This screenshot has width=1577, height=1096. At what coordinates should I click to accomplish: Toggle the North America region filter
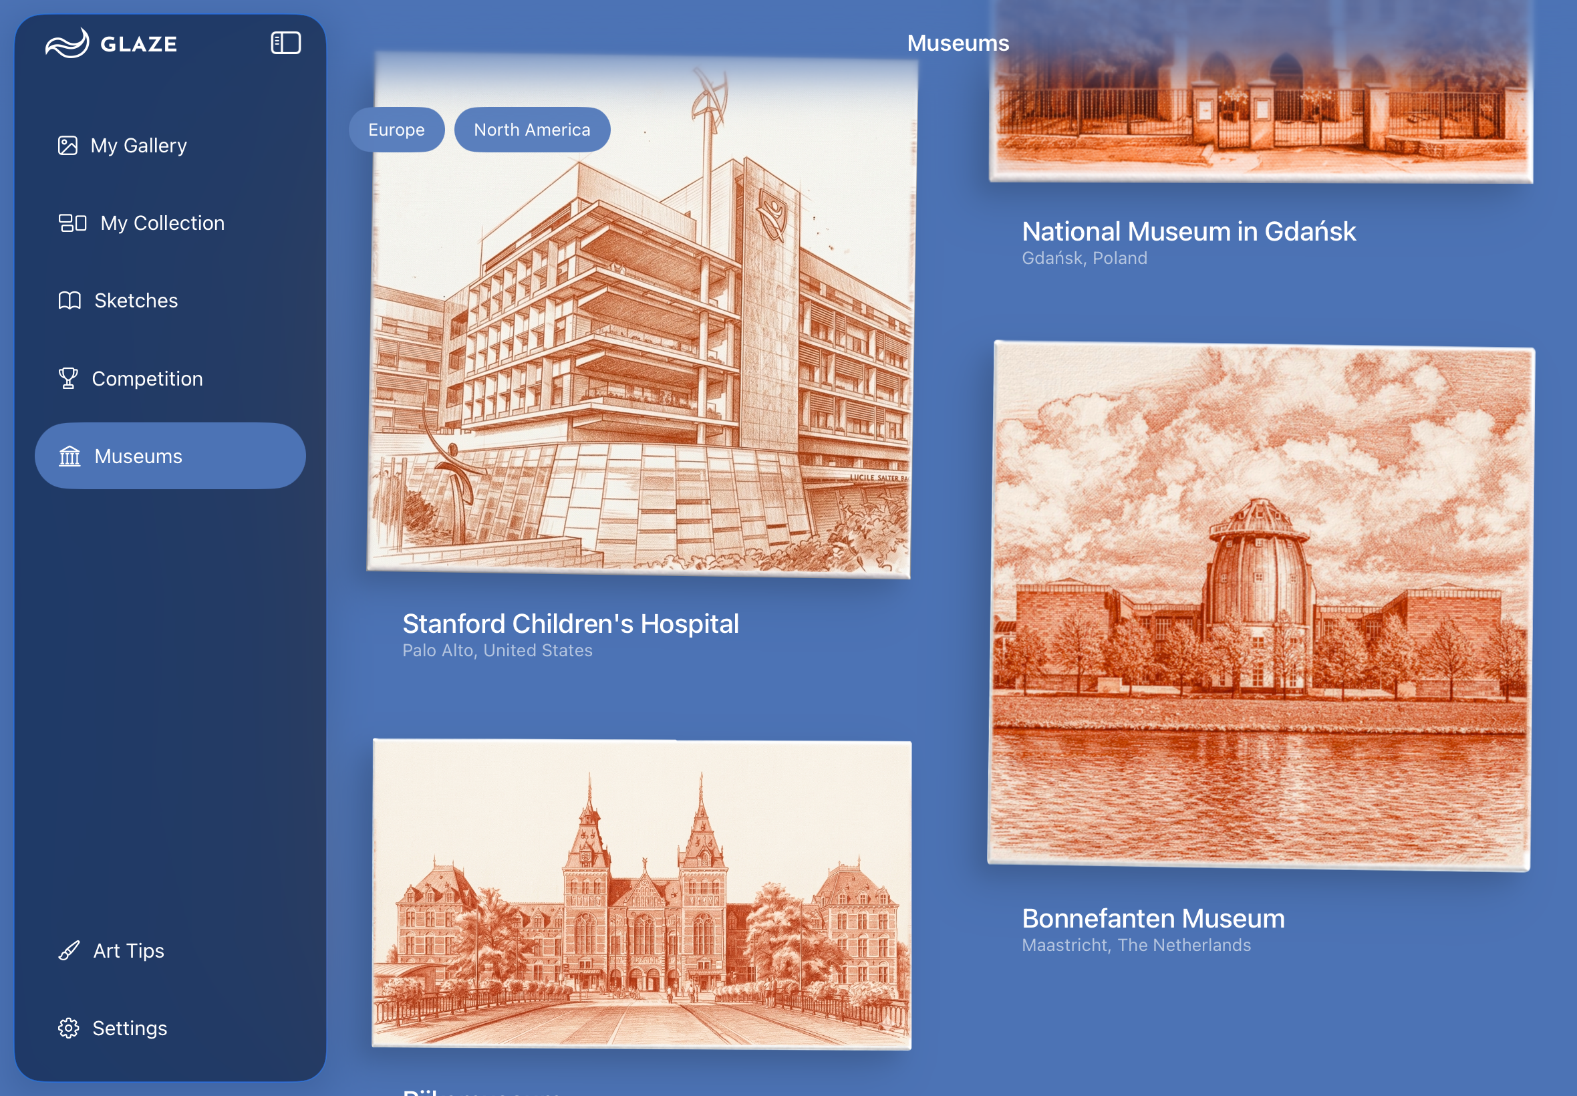(x=531, y=130)
